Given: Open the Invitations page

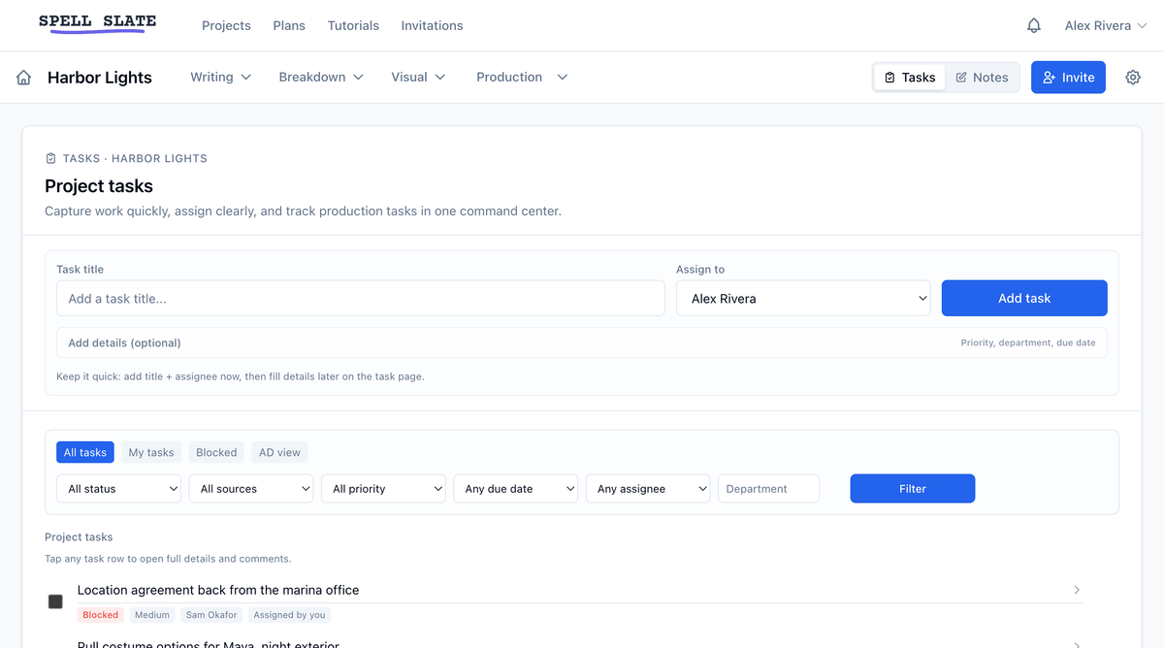Looking at the screenshot, I should pos(432,26).
